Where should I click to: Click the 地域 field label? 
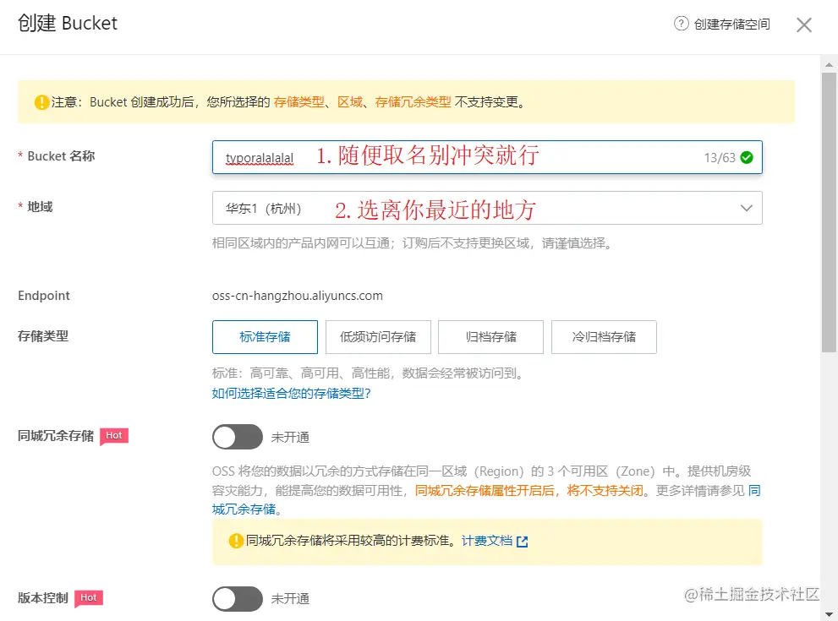[40, 207]
